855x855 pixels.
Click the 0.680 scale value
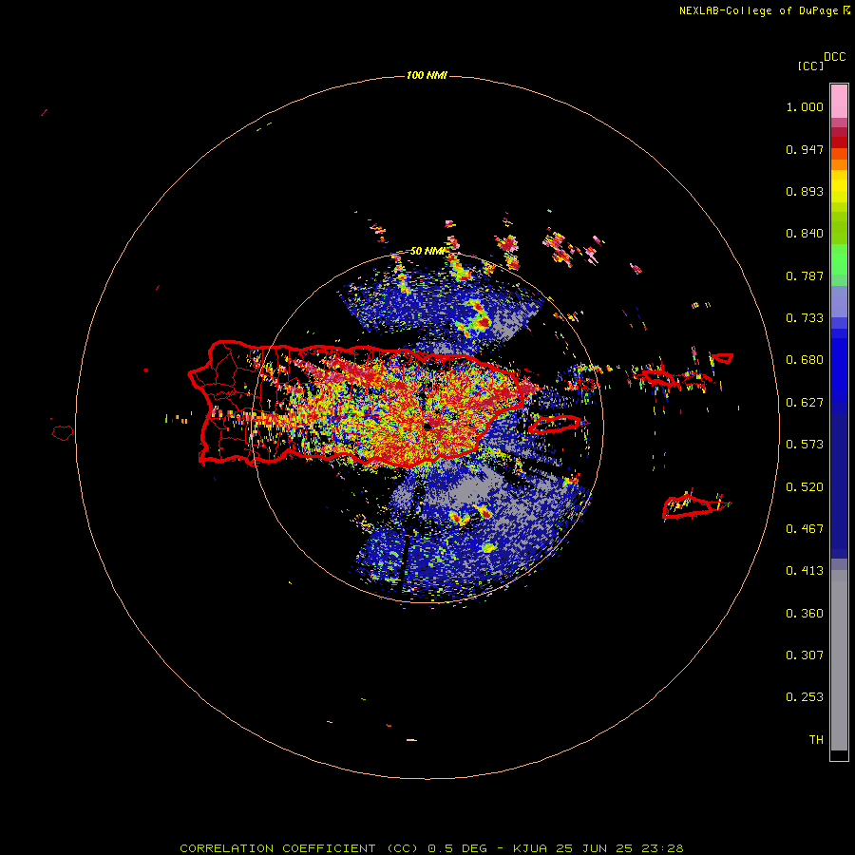805,360
